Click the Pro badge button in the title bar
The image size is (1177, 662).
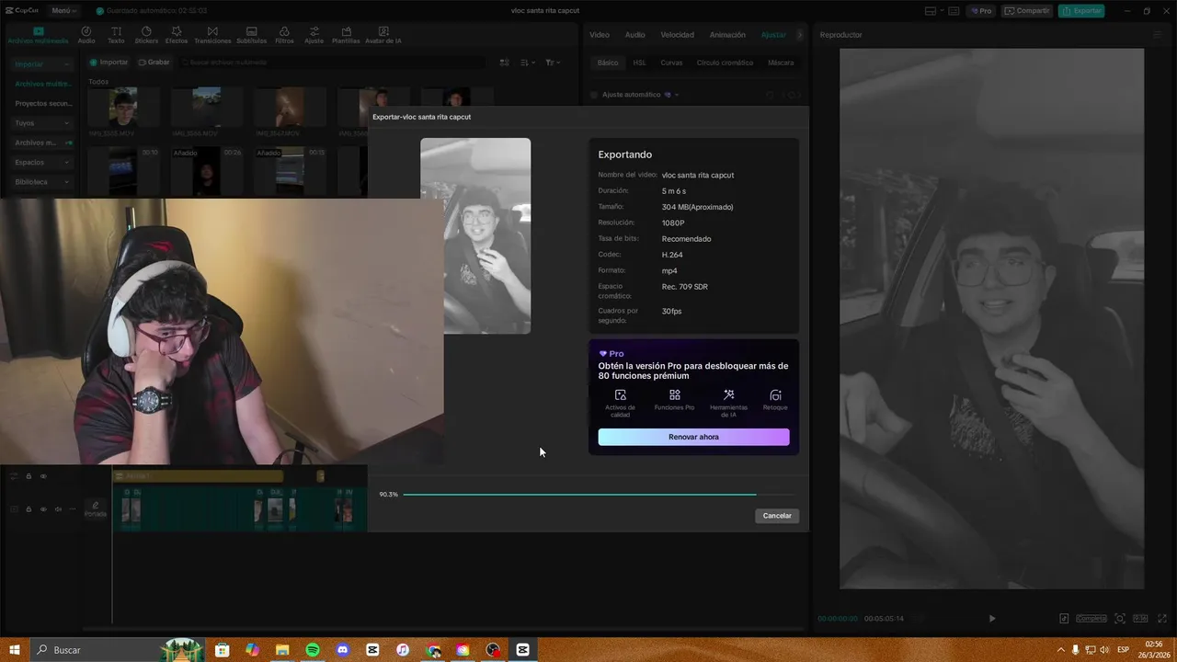(x=980, y=11)
